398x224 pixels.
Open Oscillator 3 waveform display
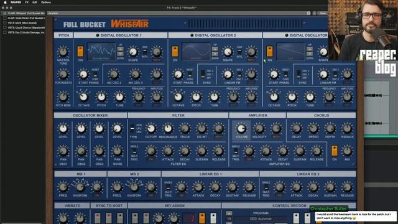pyautogui.click(x=290, y=52)
